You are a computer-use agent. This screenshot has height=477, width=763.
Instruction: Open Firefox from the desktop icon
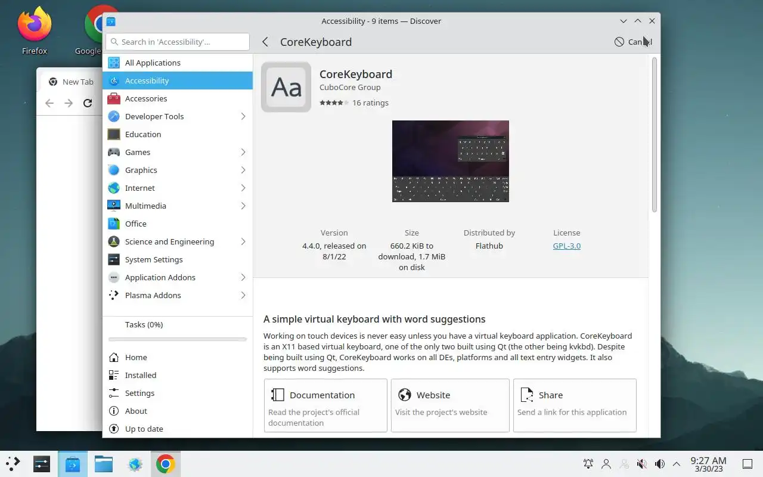(35, 30)
